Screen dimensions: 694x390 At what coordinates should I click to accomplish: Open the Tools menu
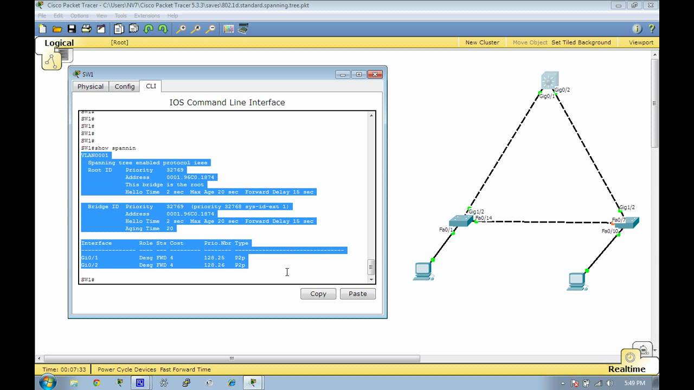120,16
